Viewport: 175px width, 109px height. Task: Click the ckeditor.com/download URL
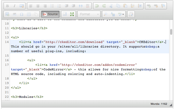(x=74, y=42)
